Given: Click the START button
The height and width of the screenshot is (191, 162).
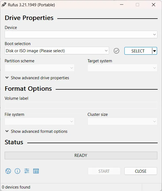Looking at the screenshot, I should pos(104,171).
